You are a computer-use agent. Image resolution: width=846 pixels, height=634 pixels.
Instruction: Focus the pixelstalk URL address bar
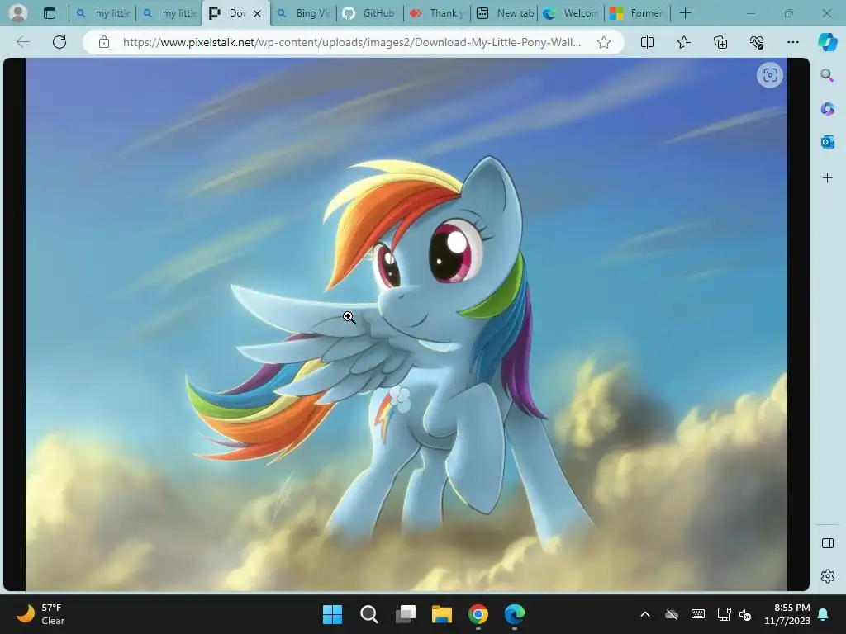click(x=351, y=42)
